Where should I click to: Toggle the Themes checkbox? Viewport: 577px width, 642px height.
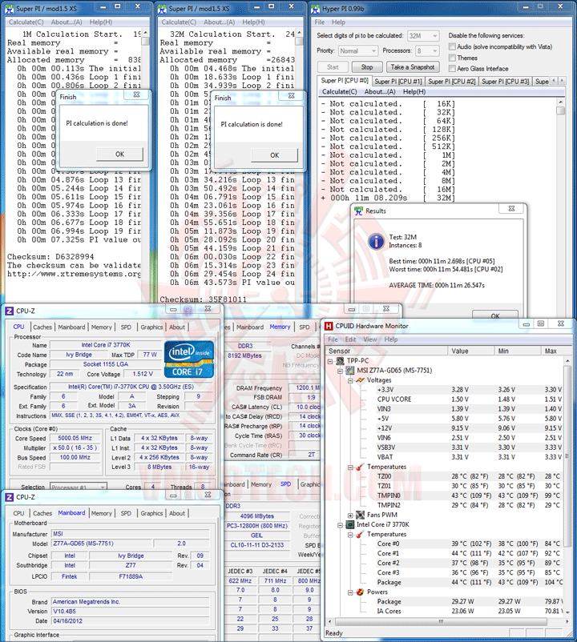(452, 58)
